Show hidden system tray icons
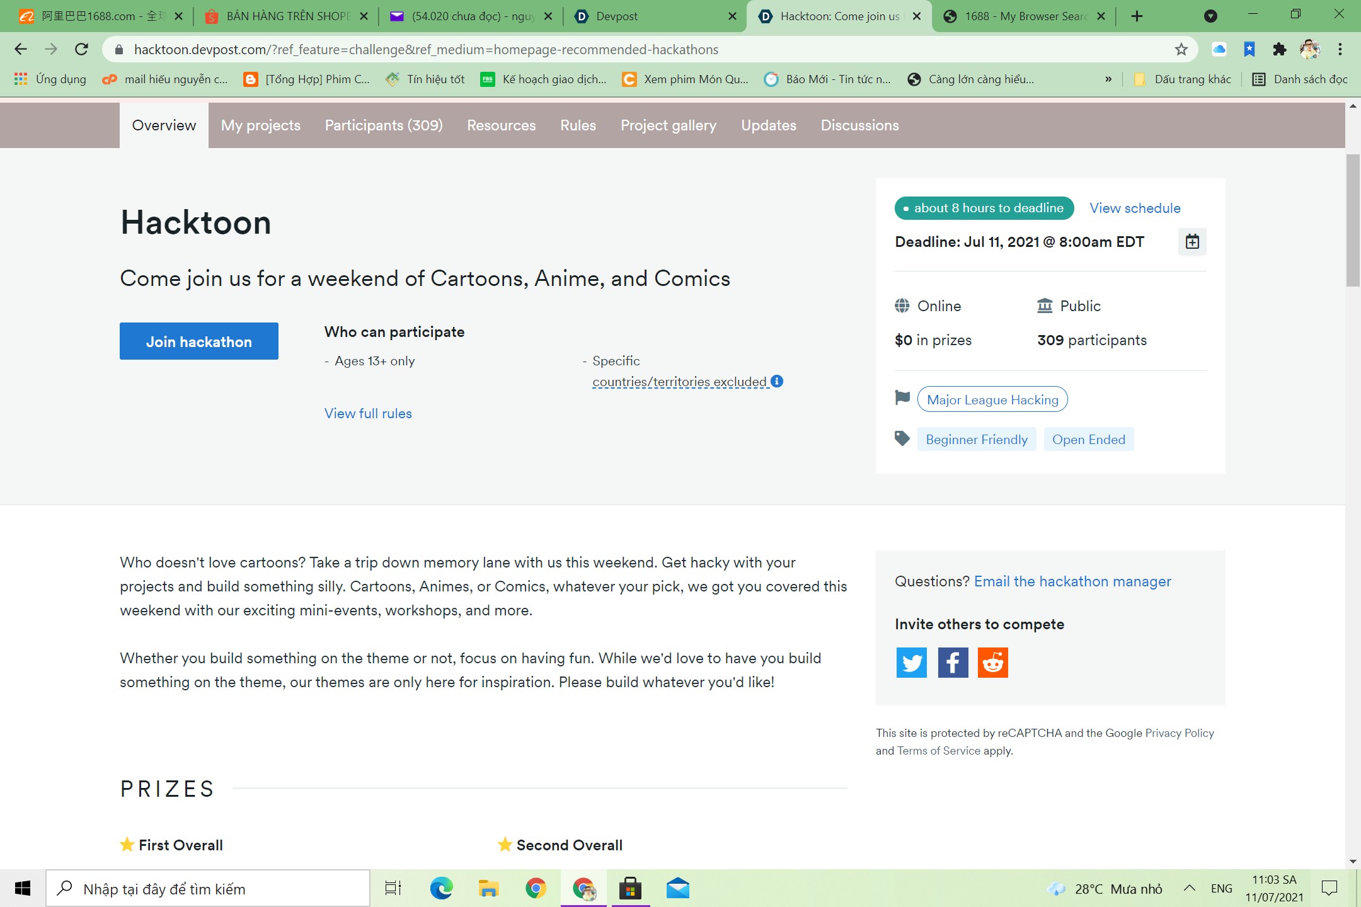This screenshot has width=1361, height=907. click(1189, 888)
